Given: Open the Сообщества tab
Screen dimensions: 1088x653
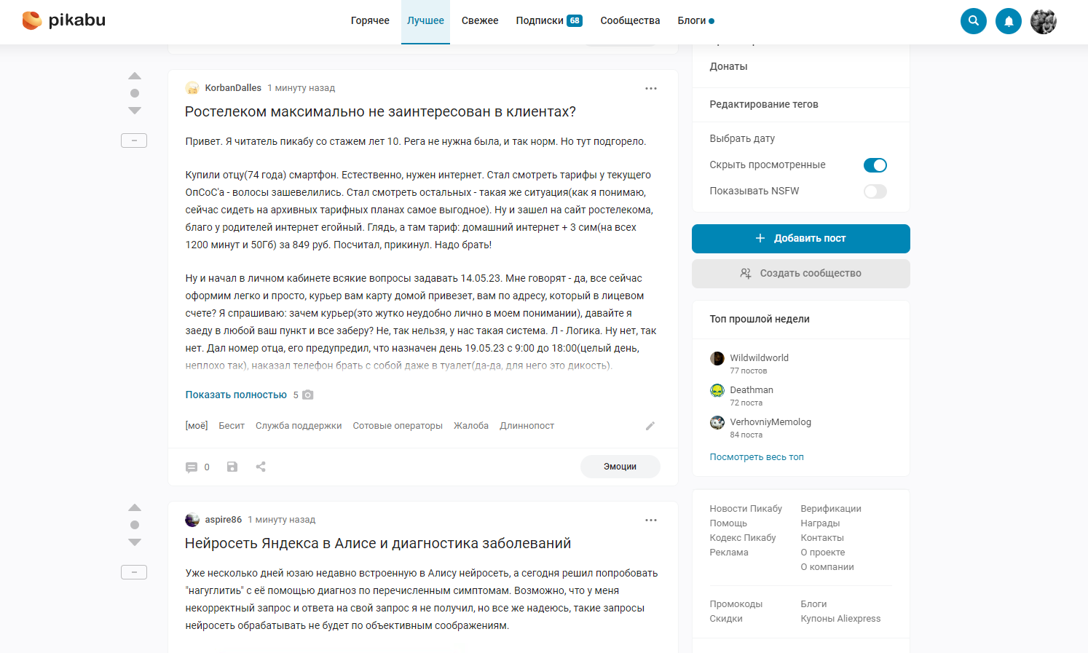Looking at the screenshot, I should [x=630, y=20].
